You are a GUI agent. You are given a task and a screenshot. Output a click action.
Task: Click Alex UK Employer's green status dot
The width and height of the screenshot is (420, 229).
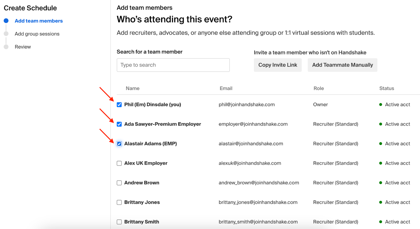point(381,163)
